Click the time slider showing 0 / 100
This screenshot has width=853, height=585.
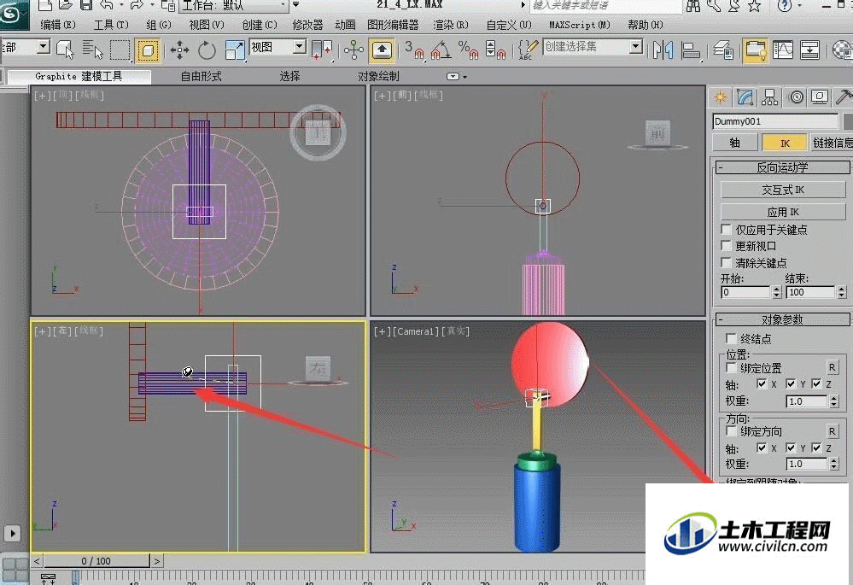click(x=96, y=560)
